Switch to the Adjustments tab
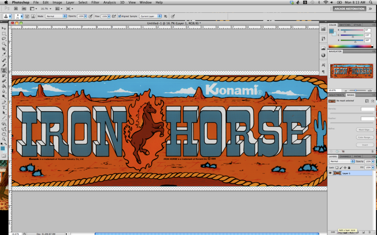 pyautogui.click(x=336, y=95)
